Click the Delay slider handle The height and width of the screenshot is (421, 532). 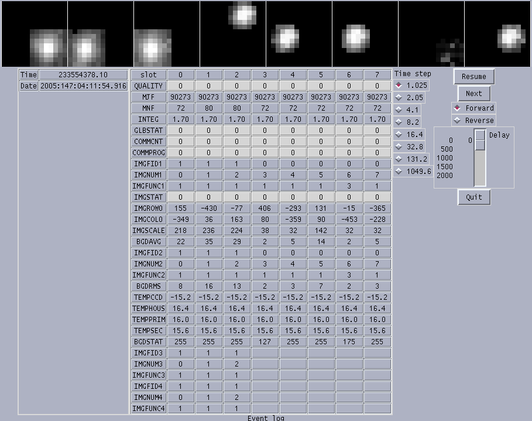pos(480,140)
